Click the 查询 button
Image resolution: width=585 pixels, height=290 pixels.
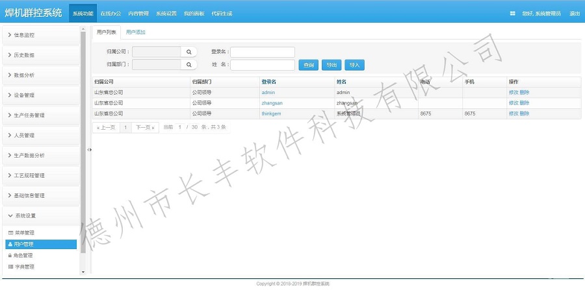308,65
